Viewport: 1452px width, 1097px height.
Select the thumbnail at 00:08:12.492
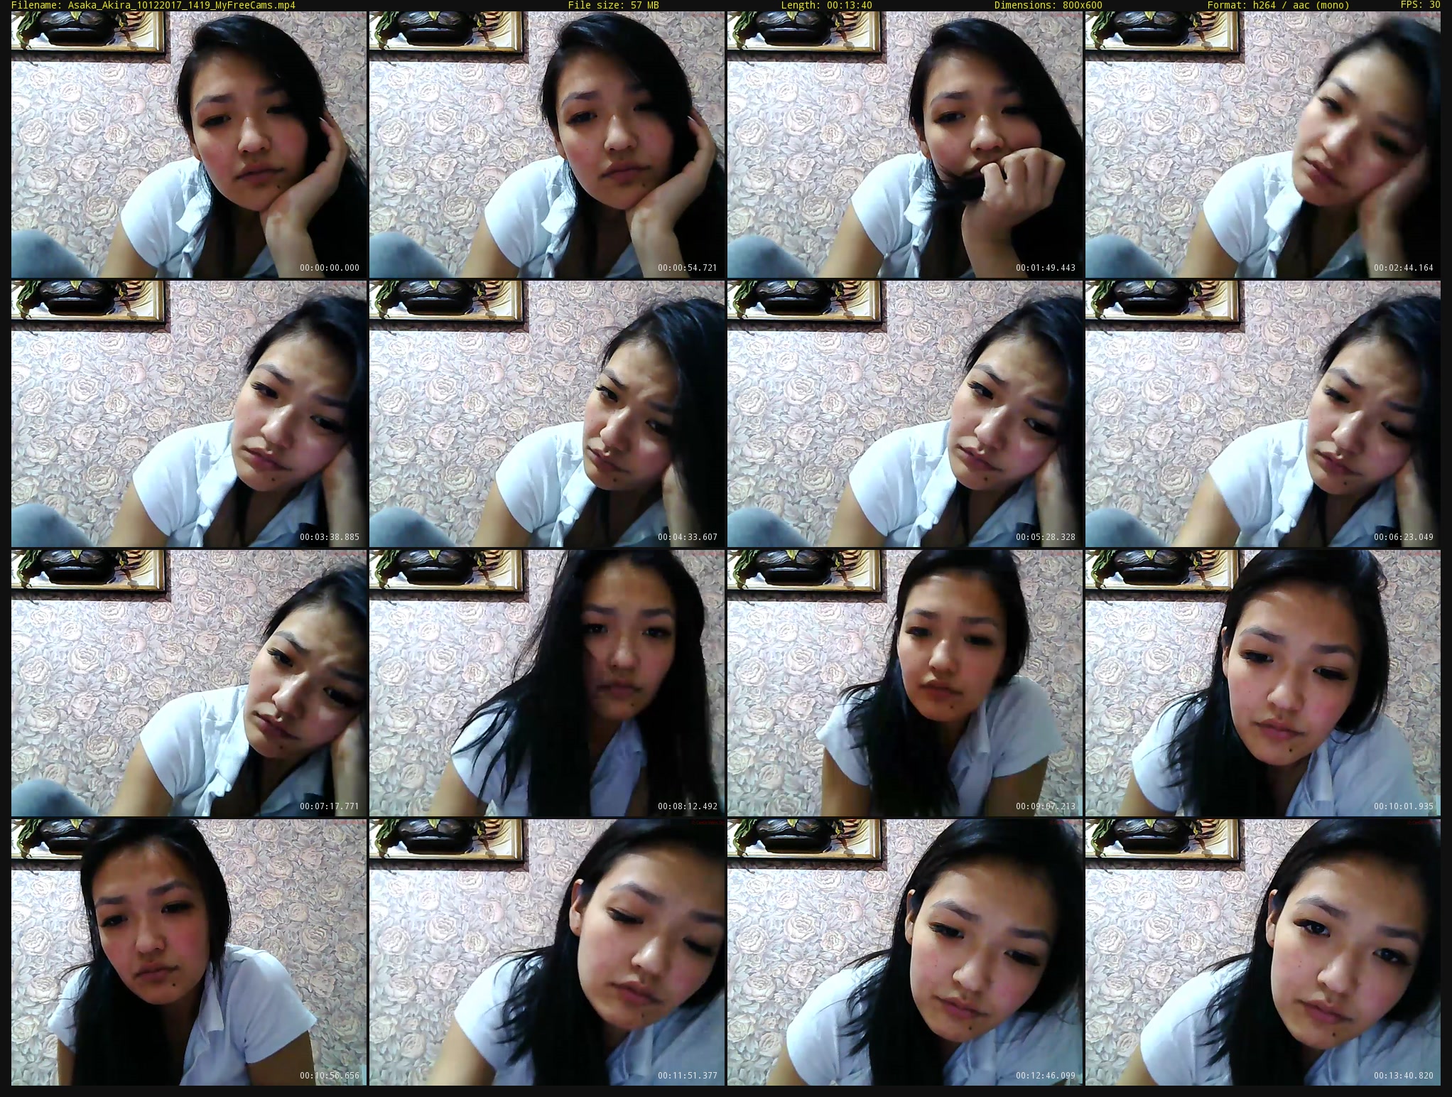[547, 683]
